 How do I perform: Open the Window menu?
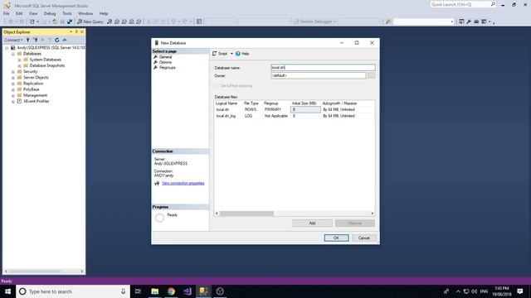pyautogui.click(x=85, y=13)
